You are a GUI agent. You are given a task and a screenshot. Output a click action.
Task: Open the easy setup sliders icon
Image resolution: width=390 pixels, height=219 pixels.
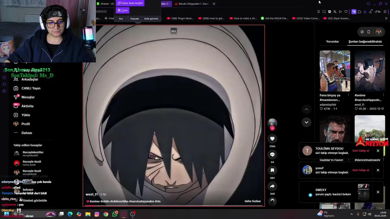(x=385, y=12)
